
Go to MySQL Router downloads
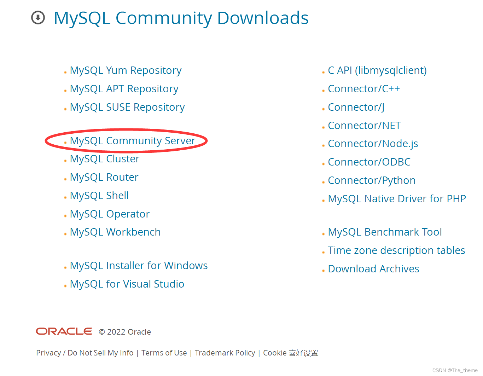[x=104, y=177]
